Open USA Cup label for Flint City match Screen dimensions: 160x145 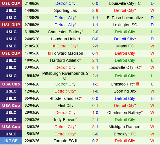[11, 106]
